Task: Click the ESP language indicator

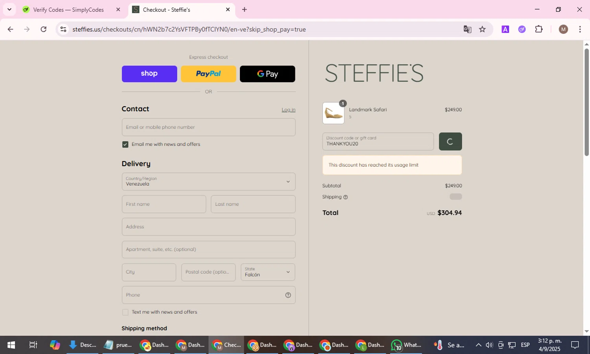Action: (525, 345)
